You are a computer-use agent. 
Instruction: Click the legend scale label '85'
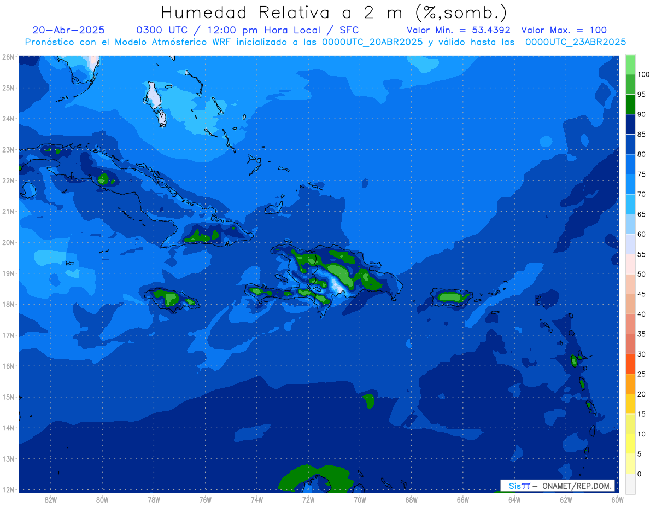(641, 134)
